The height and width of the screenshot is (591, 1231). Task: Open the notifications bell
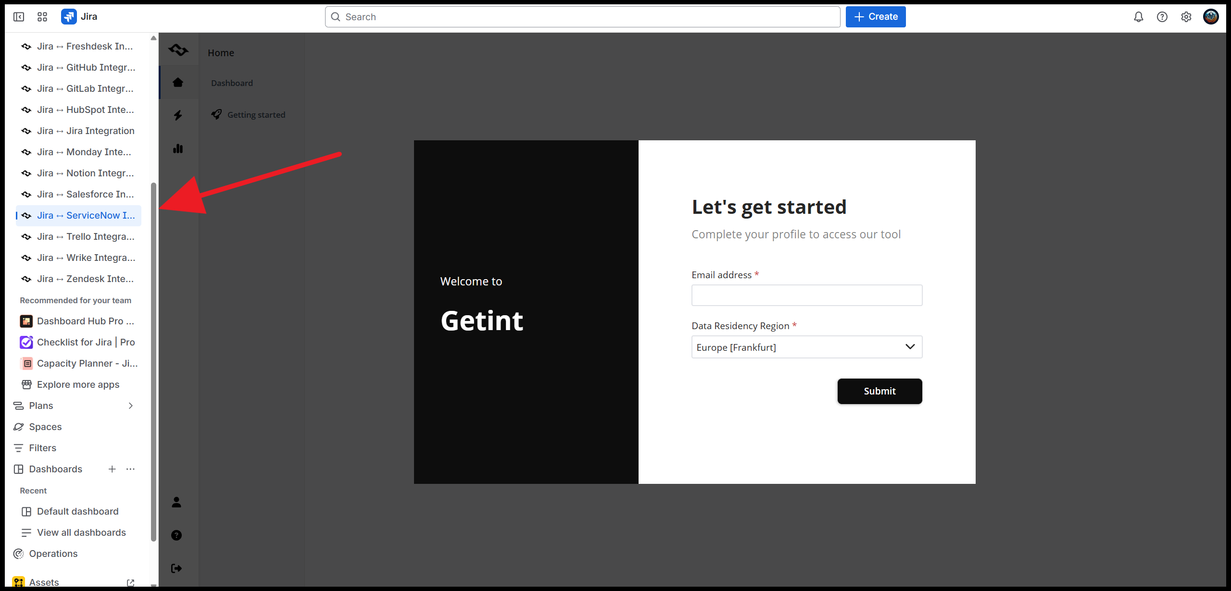click(x=1138, y=17)
